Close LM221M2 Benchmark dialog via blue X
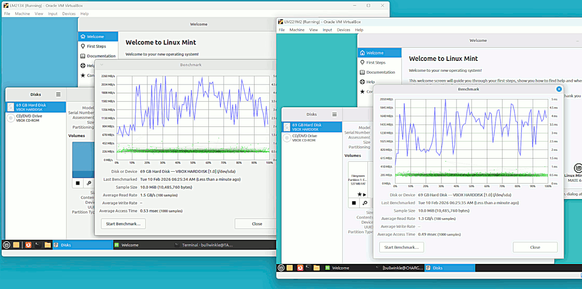This screenshot has height=289, width=582. click(559, 89)
